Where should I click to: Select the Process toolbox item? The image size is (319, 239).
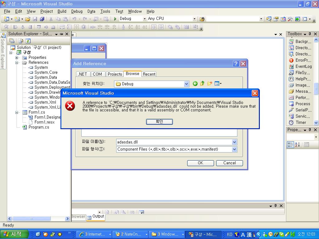(x=303, y=104)
